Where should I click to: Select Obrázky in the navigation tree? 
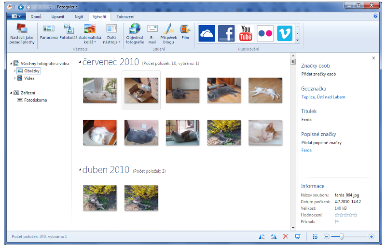(x=28, y=71)
